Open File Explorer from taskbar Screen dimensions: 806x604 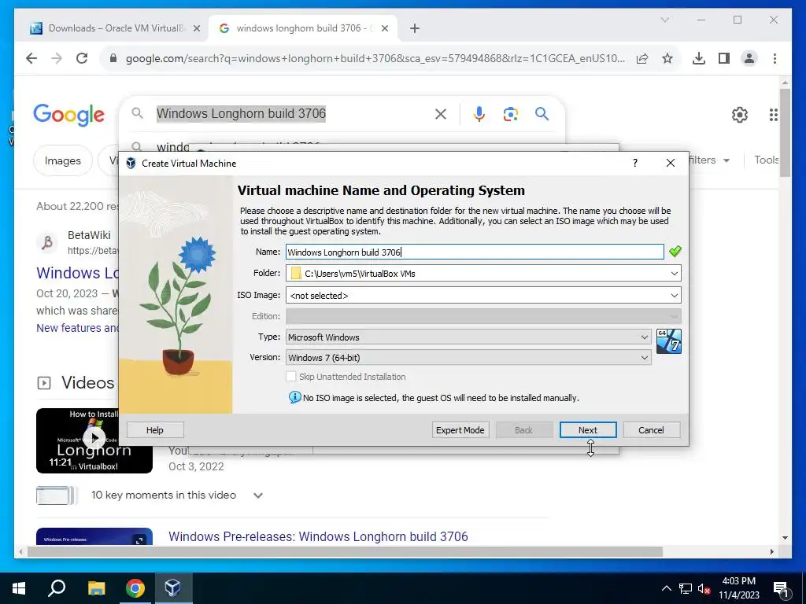pyautogui.click(x=96, y=588)
